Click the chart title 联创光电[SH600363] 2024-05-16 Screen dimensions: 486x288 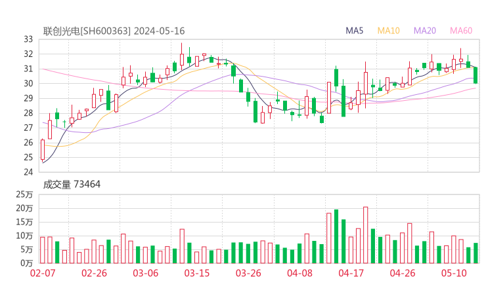tap(114, 31)
